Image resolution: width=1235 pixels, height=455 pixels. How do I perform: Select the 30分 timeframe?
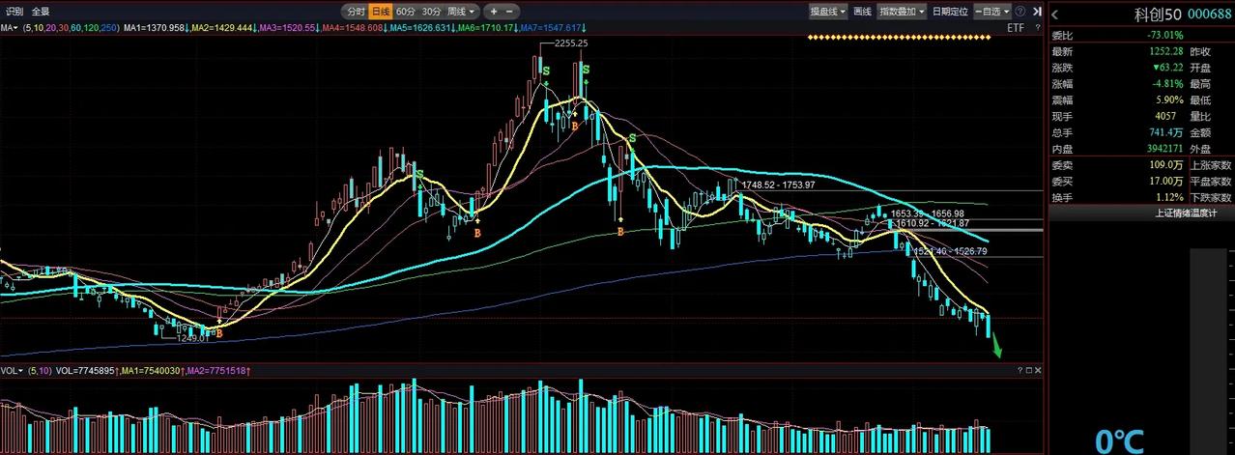431,12
